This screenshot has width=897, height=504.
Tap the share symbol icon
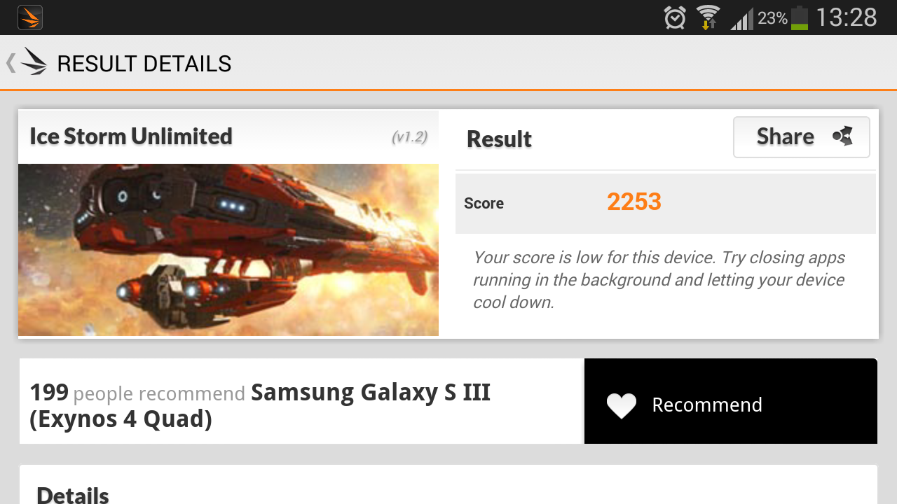point(843,136)
